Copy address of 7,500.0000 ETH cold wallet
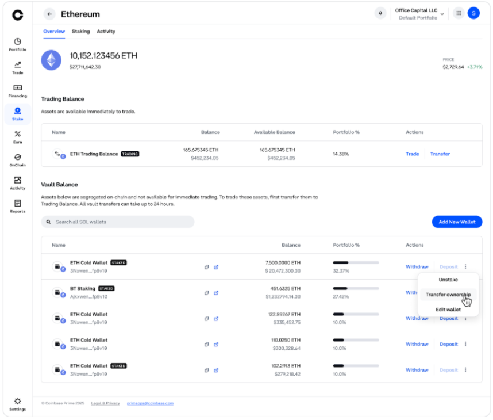The image size is (493, 420). [207, 267]
